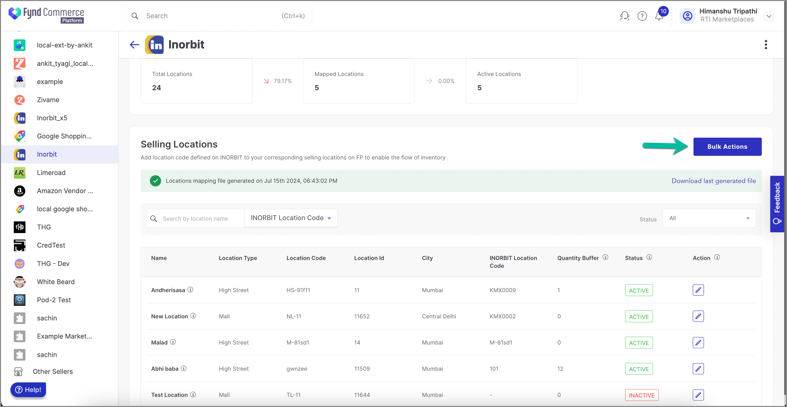
Task: Show info for Andherisasa name
Action: (190, 290)
